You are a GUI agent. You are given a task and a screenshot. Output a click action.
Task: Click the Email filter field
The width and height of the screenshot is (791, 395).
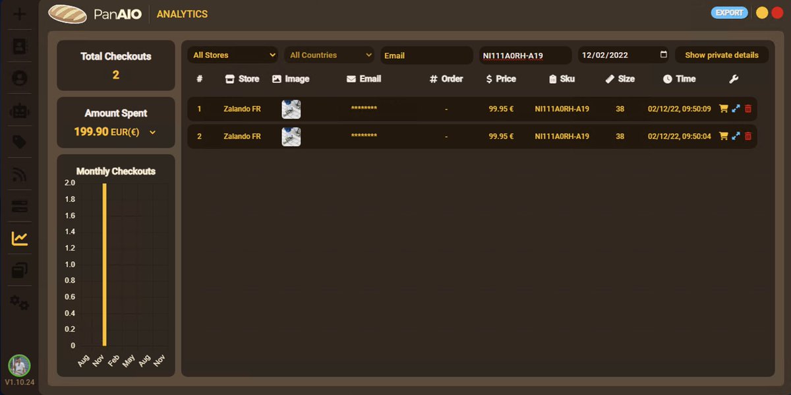(x=426, y=55)
